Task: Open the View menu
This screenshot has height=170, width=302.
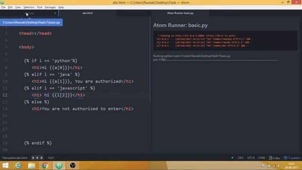Action: (18, 8)
